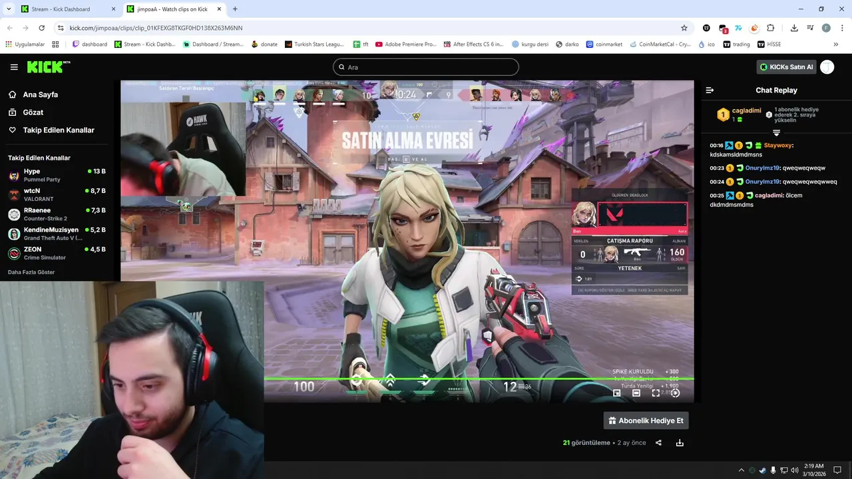Open the Chrome apps grid icon
The height and width of the screenshot is (479, 852).
point(55,45)
